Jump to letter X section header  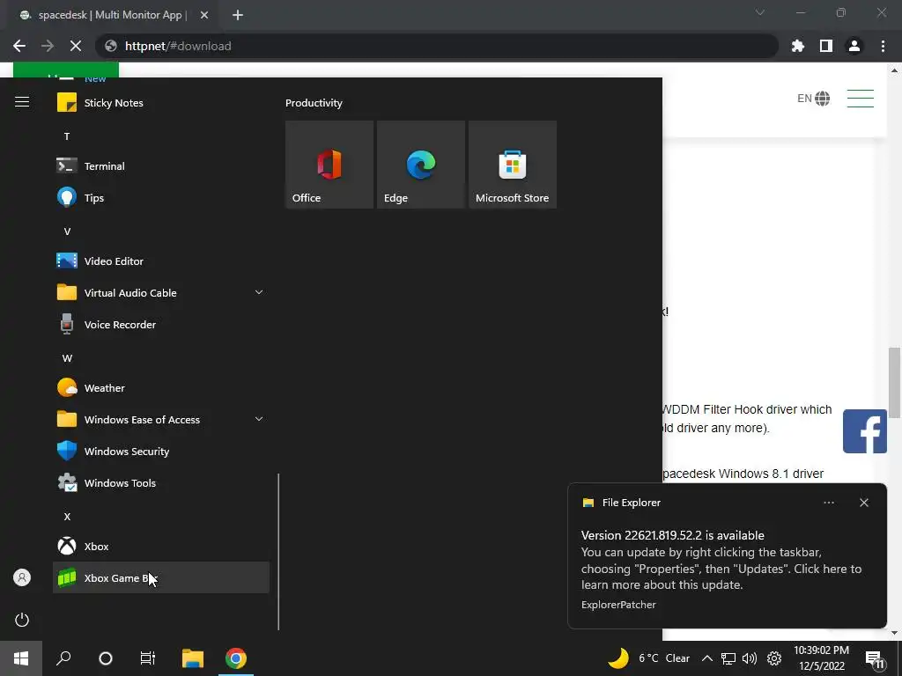click(x=67, y=516)
